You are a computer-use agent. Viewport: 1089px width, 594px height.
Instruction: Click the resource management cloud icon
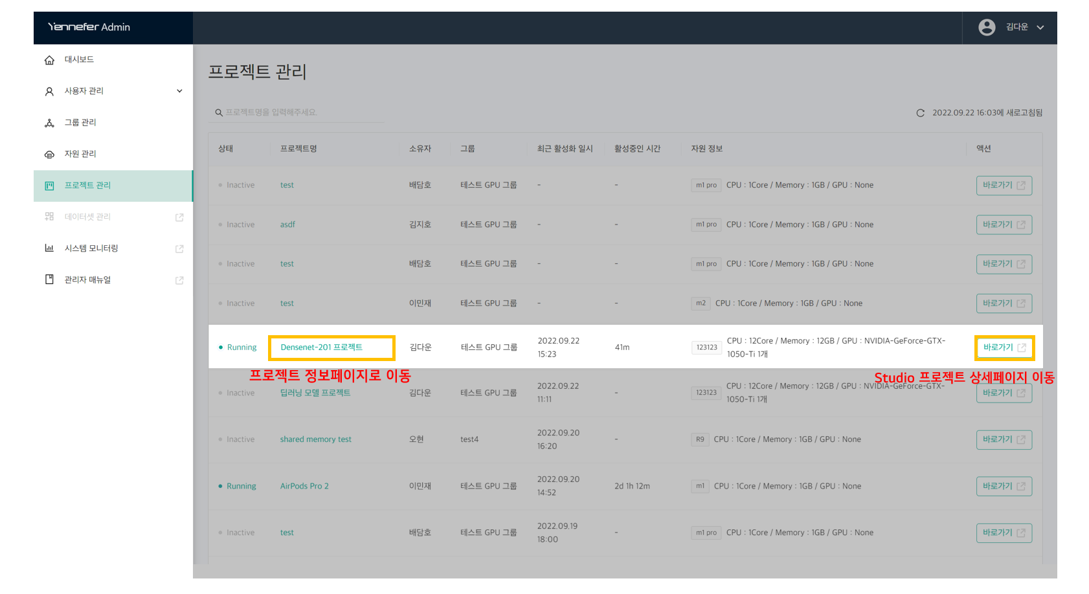coord(49,154)
